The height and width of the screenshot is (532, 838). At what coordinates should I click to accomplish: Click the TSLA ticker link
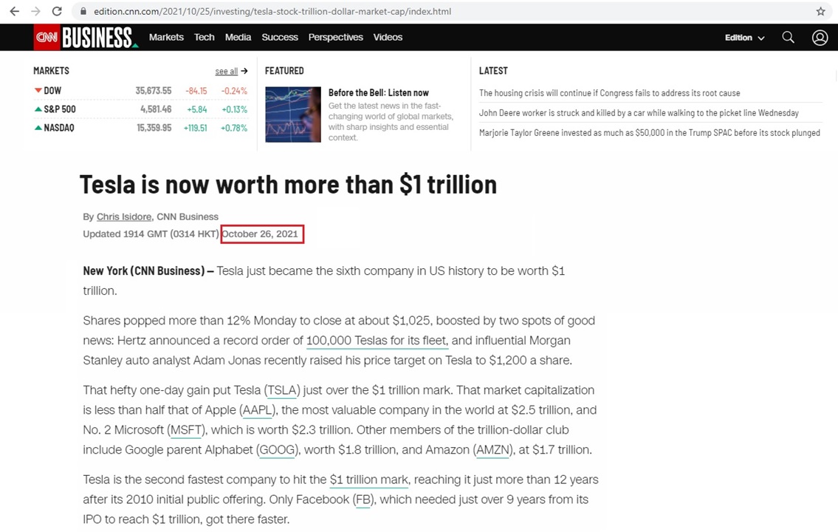click(281, 390)
